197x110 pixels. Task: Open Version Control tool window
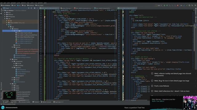[x=25, y=102]
